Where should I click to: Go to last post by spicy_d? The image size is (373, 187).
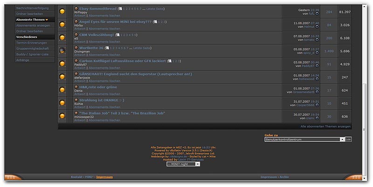[317, 53]
